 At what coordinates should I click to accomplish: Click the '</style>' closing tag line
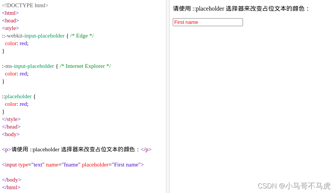11,119
